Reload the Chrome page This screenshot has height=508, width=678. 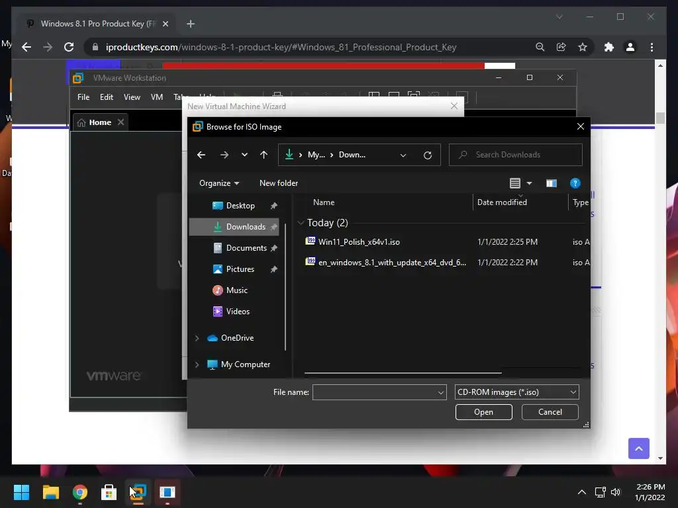(x=69, y=47)
